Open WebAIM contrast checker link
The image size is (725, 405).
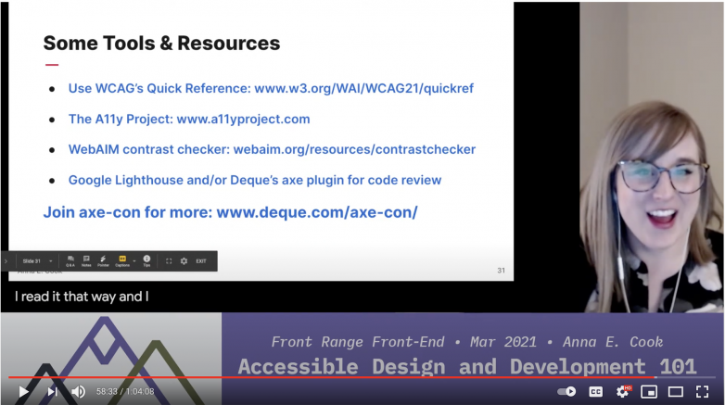pos(272,149)
